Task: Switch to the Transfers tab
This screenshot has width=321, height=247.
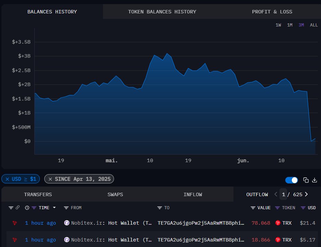Action: coord(38,194)
